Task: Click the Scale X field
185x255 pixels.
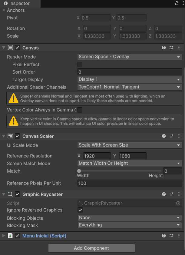Action: (x=97, y=36)
